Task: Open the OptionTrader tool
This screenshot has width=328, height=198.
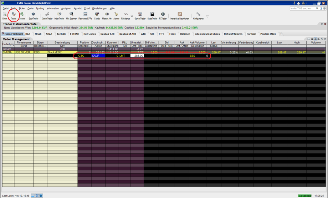Action: [x=47, y=16]
